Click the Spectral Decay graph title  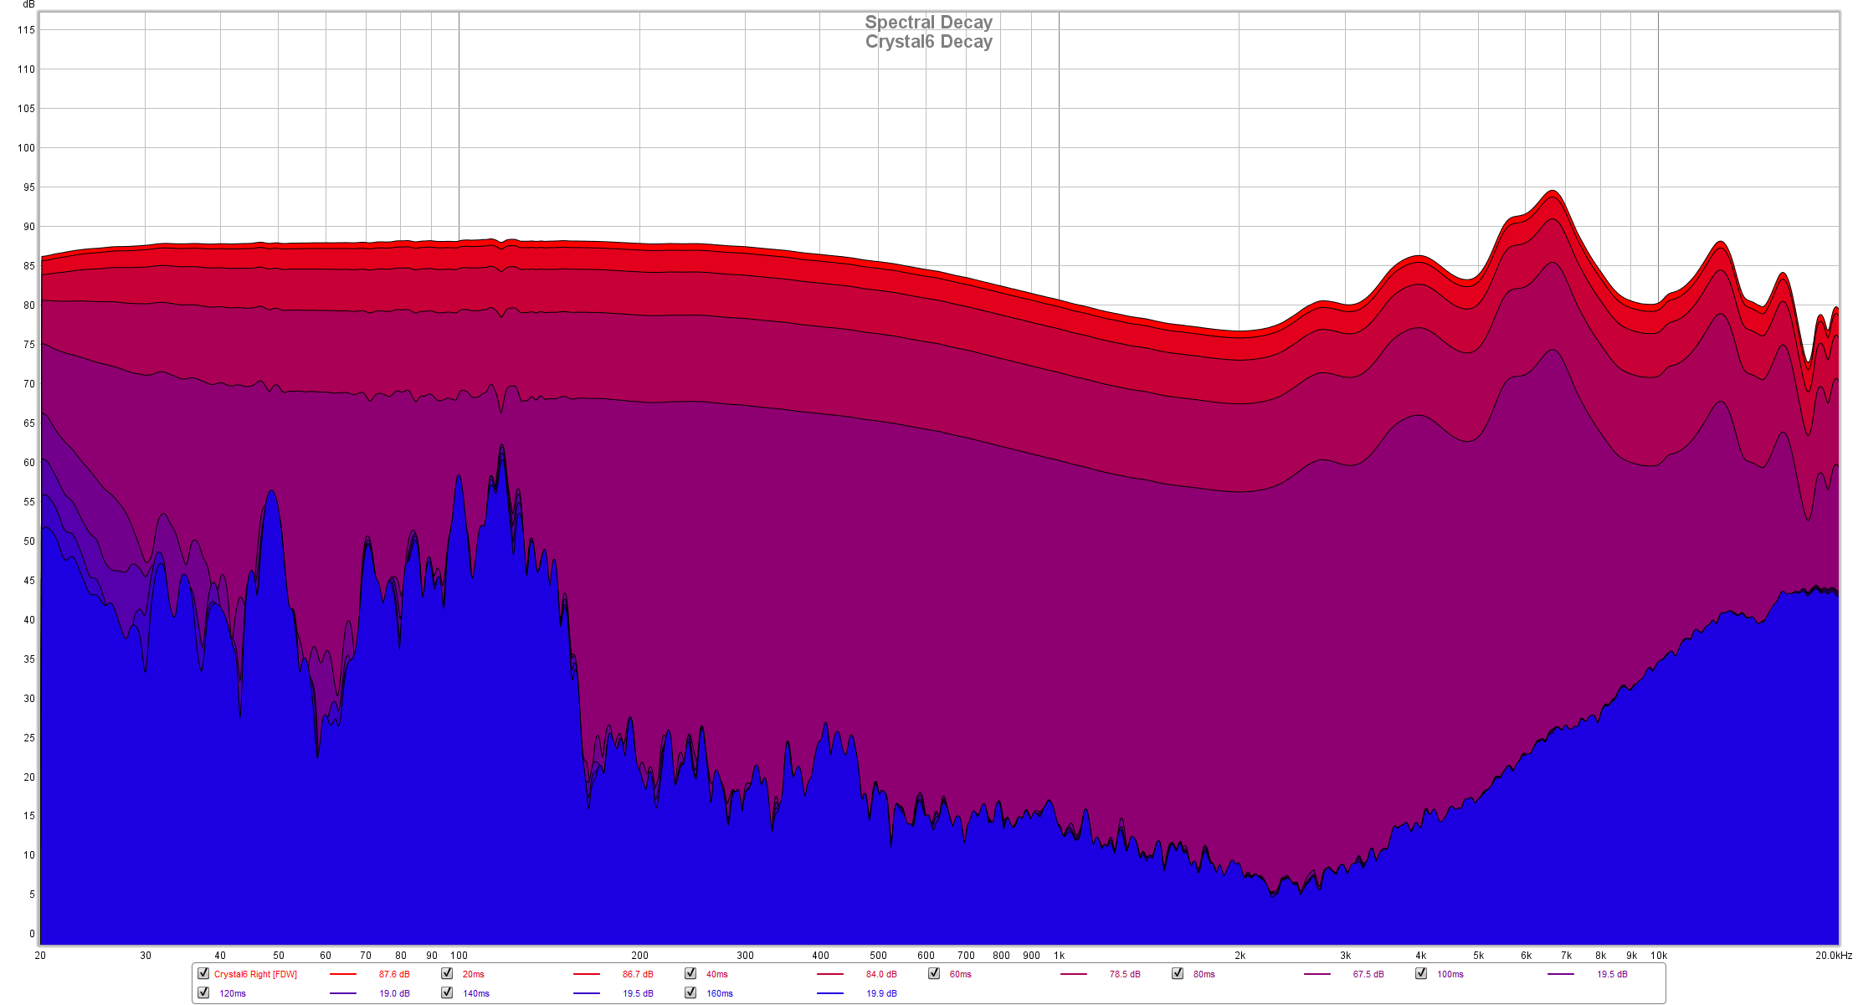[928, 23]
